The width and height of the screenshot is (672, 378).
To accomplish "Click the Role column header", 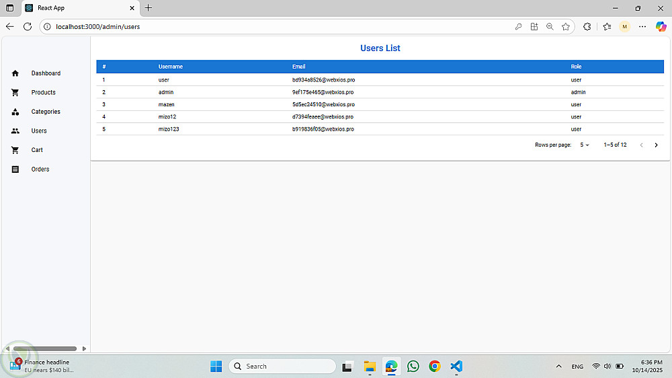I will (x=576, y=67).
